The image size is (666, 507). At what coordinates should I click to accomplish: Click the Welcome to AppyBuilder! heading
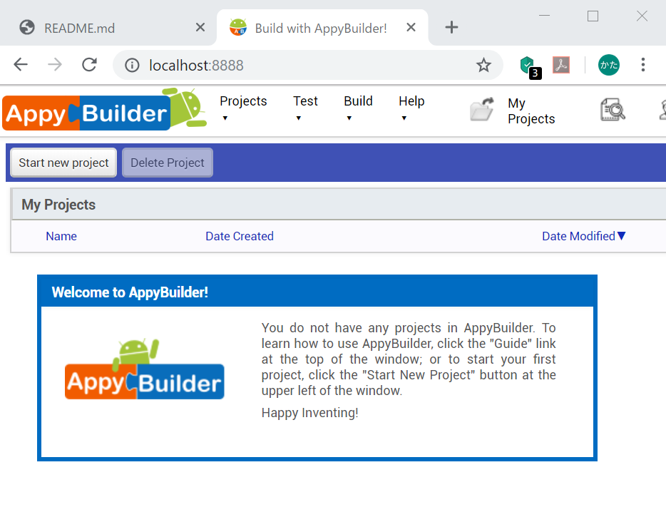[130, 292]
